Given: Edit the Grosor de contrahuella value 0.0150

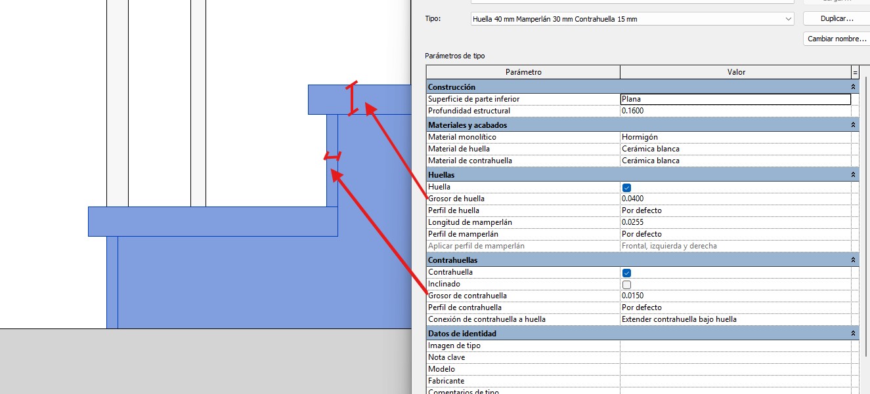Looking at the screenshot, I should (x=735, y=296).
